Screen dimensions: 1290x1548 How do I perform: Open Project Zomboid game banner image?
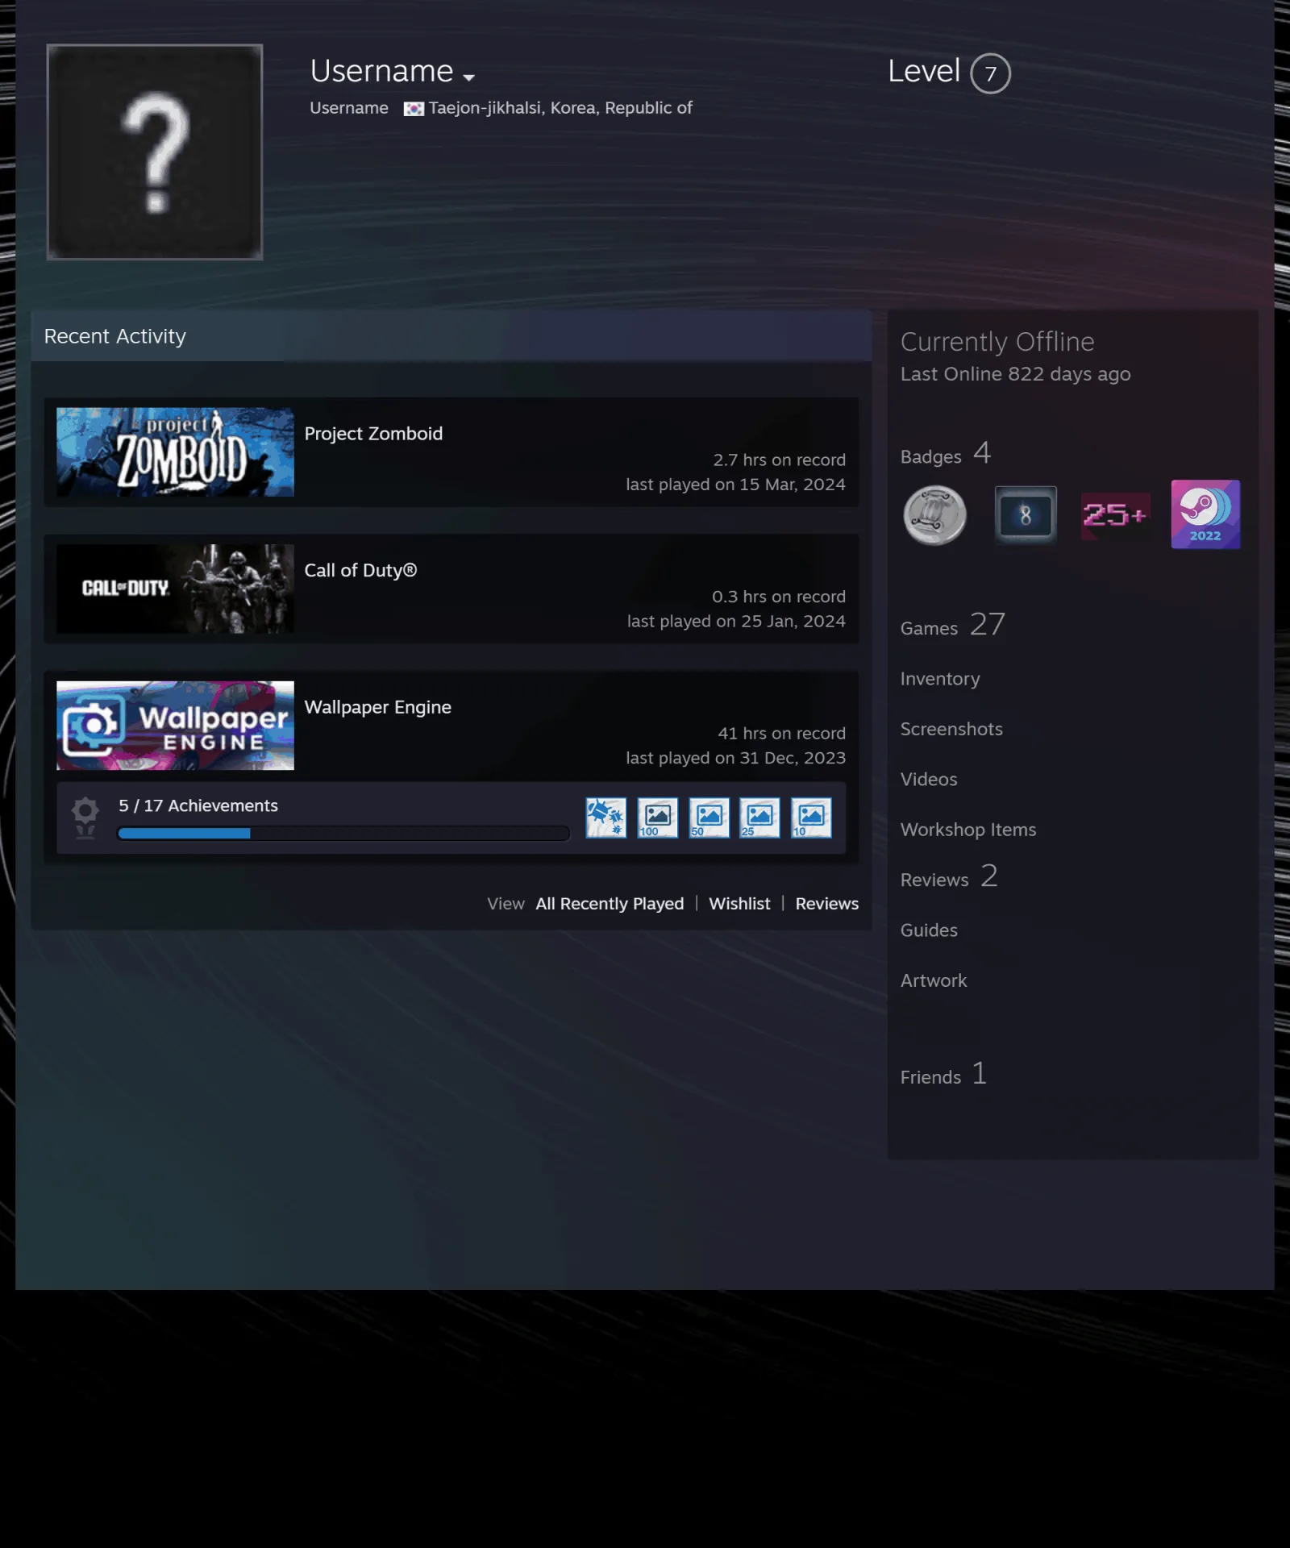tap(175, 451)
